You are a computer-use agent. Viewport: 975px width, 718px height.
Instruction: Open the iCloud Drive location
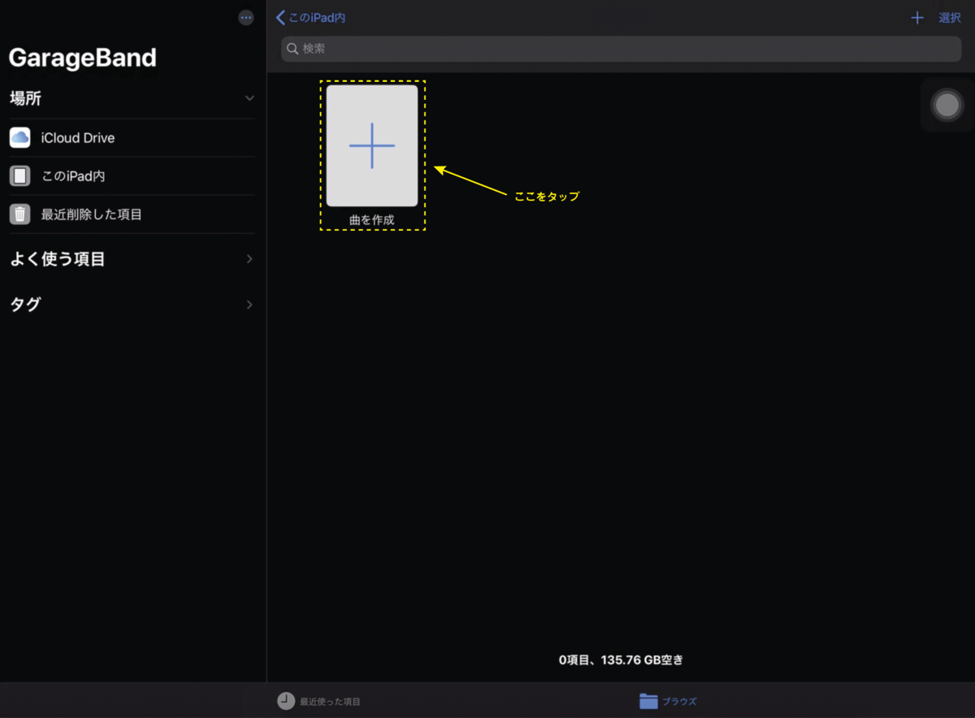click(132, 138)
